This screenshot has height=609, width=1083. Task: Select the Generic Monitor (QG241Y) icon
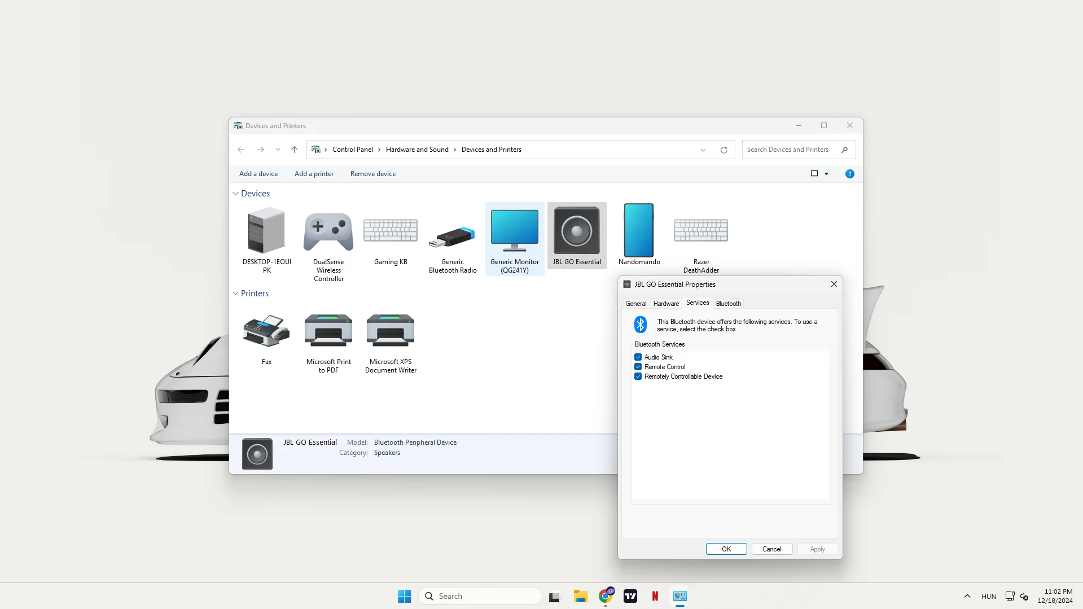coord(515,230)
